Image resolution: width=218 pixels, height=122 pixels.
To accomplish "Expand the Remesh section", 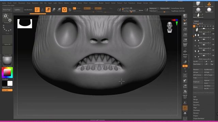I will pos(196,113).
